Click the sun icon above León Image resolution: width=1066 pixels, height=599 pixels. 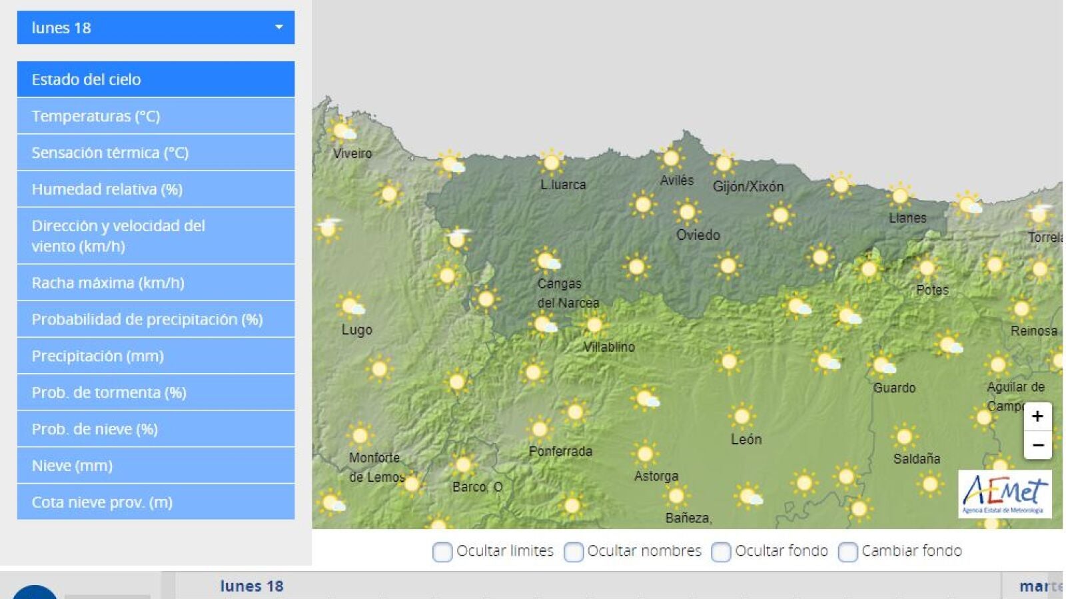[741, 416]
